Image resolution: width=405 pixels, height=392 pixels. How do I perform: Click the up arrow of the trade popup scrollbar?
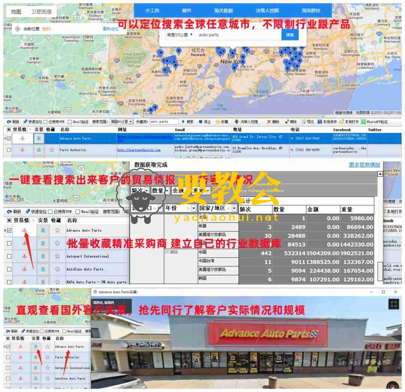(x=380, y=174)
